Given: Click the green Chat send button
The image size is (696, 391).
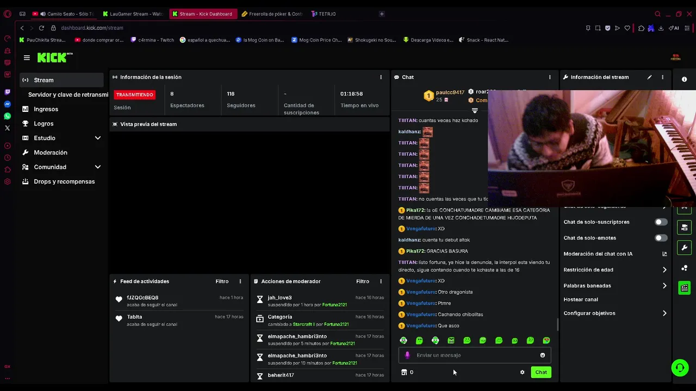Looking at the screenshot, I should click(541, 372).
